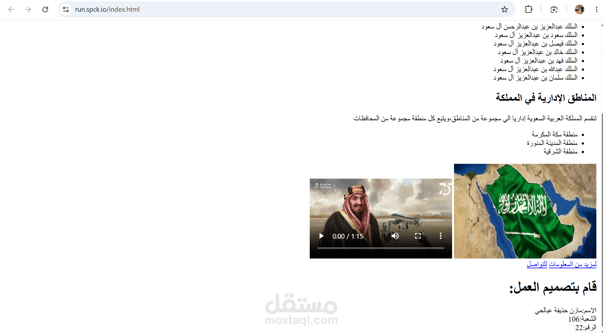Click the section line الشعبة:106

pyautogui.click(x=582, y=319)
